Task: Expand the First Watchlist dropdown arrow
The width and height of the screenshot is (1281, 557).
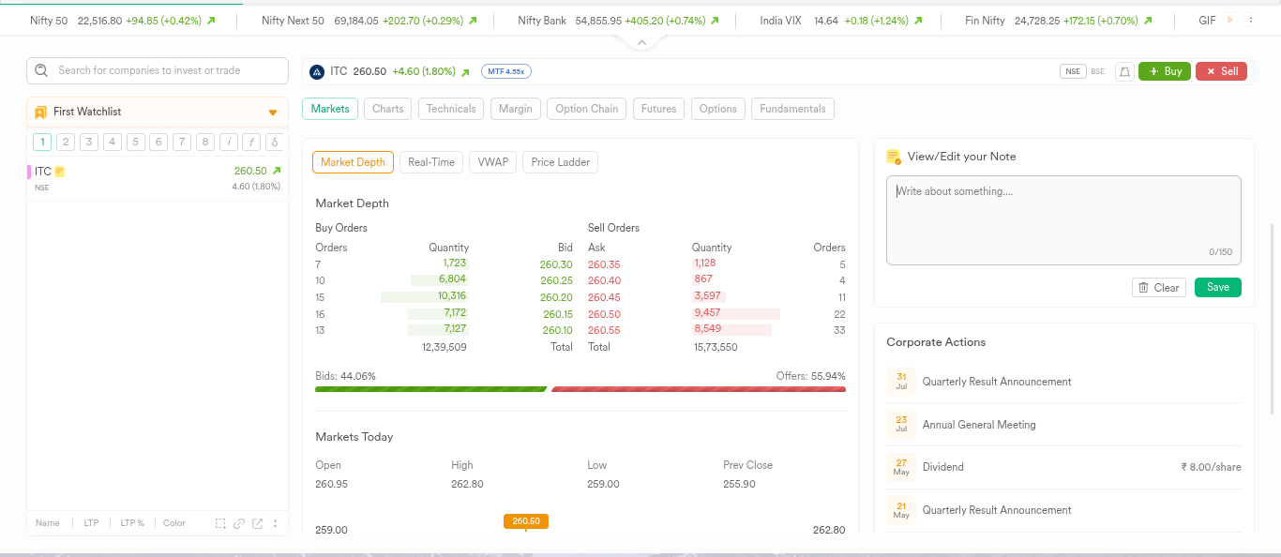Action: [273, 113]
